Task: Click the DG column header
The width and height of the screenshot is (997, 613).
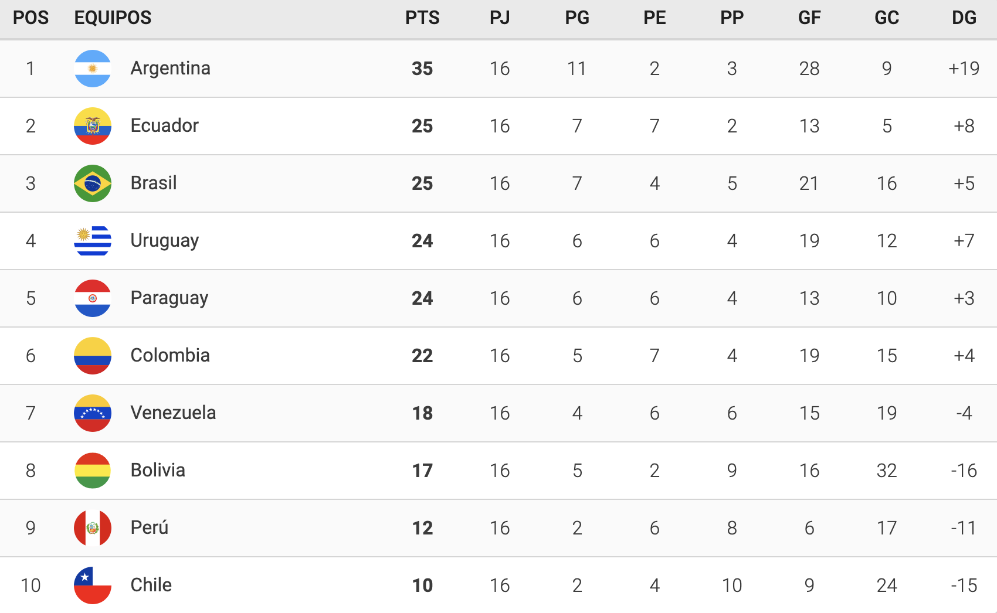Action: pos(964,18)
